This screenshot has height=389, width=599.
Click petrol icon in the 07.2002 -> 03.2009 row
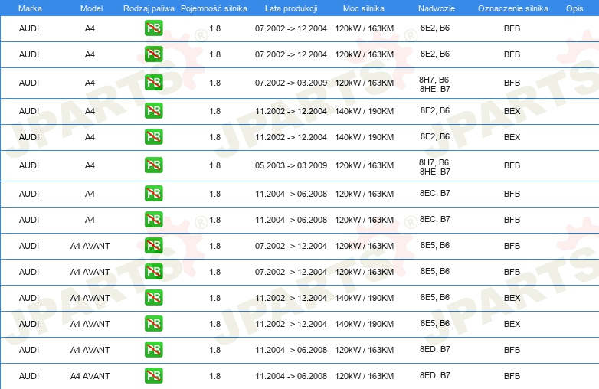click(153, 83)
